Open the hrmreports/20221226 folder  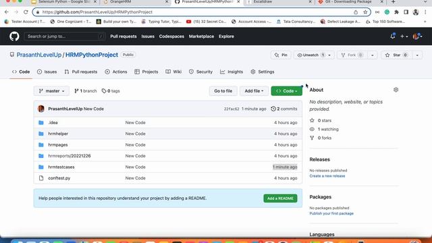tap(70, 156)
